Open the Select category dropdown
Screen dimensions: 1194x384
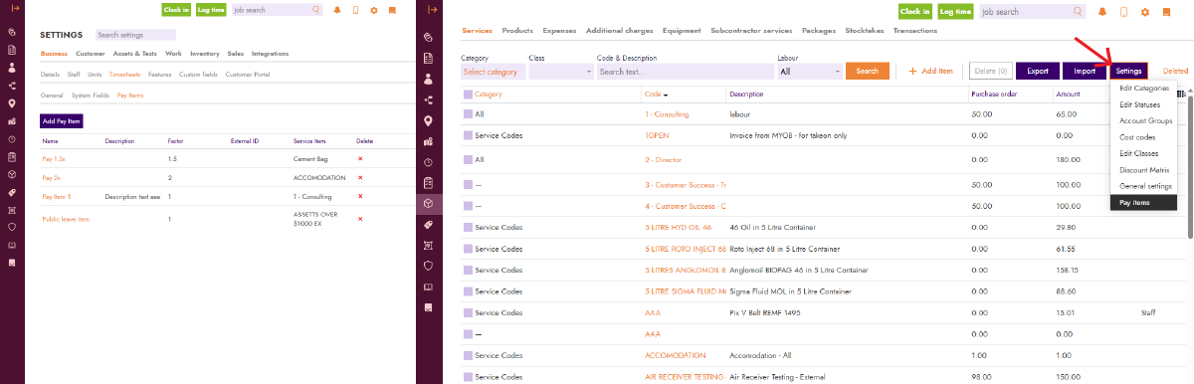click(x=494, y=72)
